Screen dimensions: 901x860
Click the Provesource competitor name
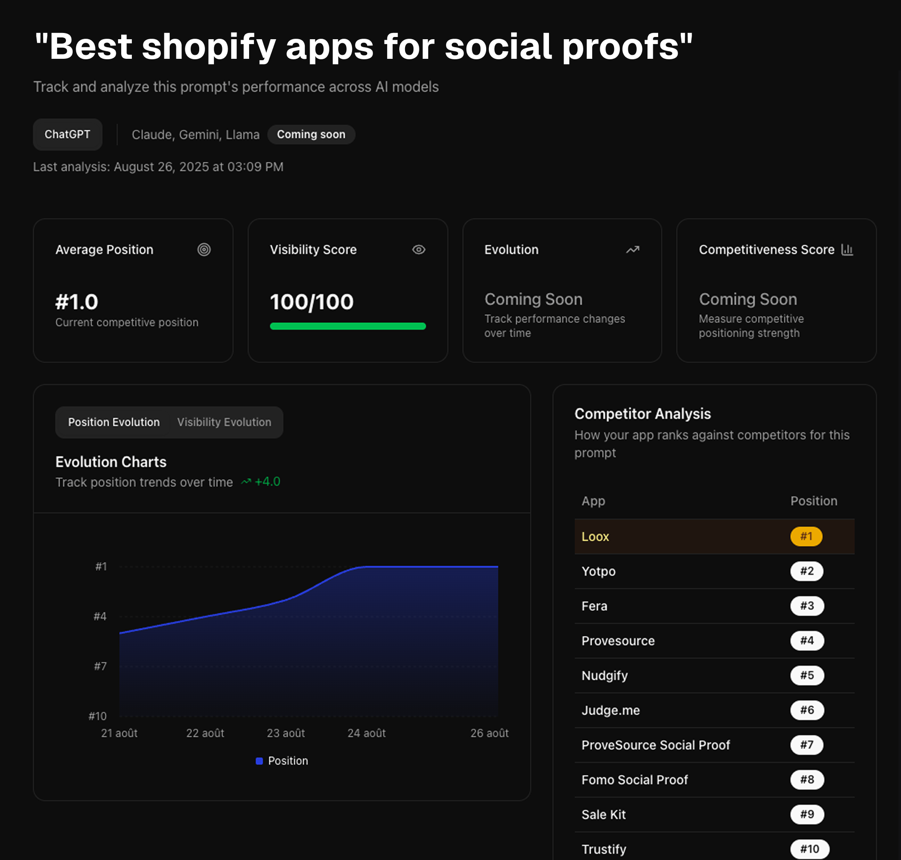pyautogui.click(x=618, y=641)
